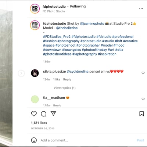Save post with bookmark icon
Viewport: 147px width, 147px height.
coord(141,114)
